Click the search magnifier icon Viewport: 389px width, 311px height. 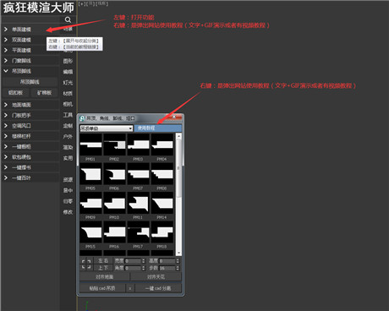tap(68, 19)
